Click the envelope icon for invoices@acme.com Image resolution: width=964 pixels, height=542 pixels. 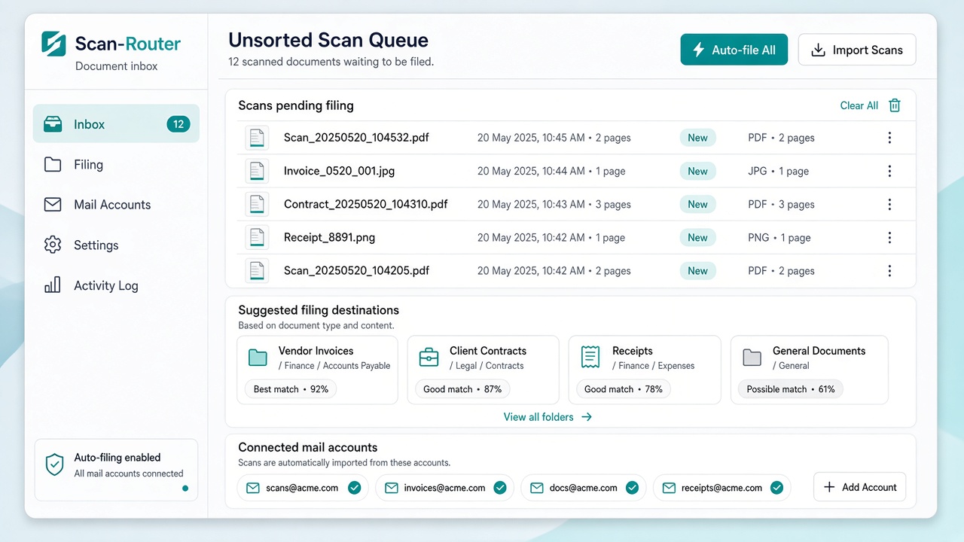[x=391, y=488]
